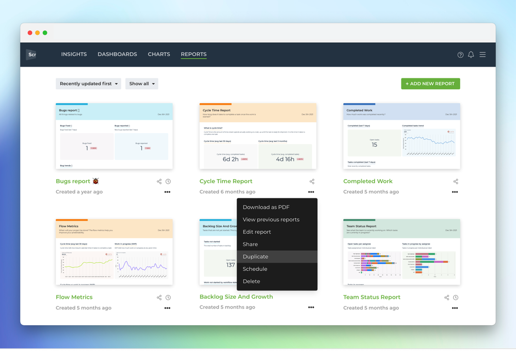
Task: Click share icon for Completed Work
Action: pyautogui.click(x=456, y=182)
